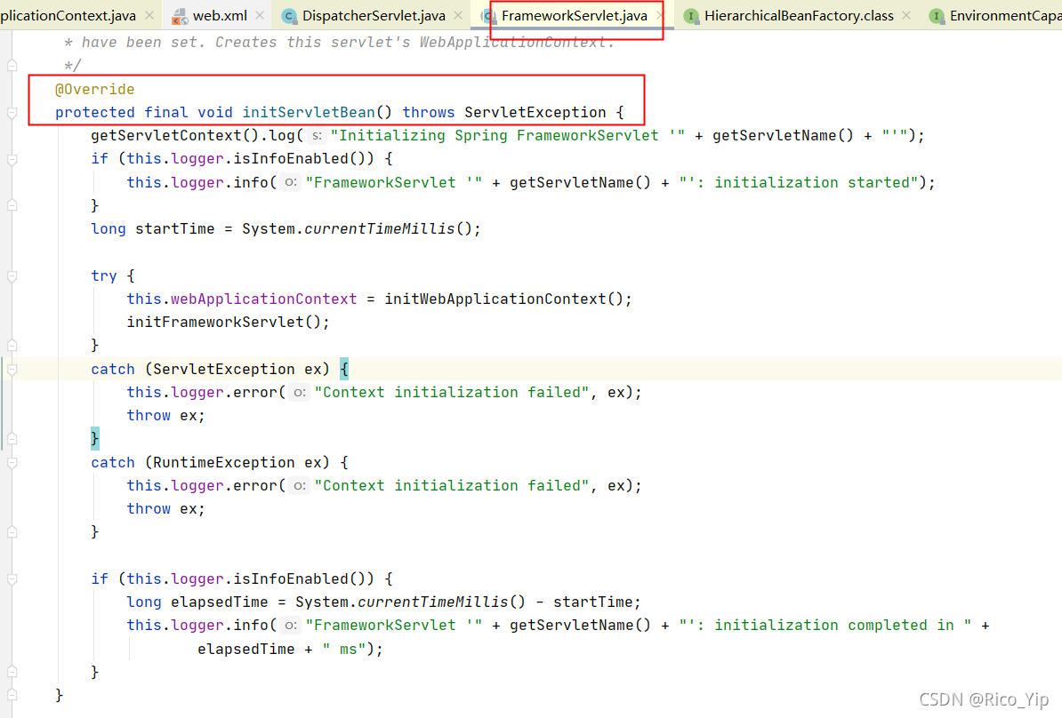Image resolution: width=1062 pixels, height=718 pixels.
Task: Click the 'o:' hint before 'initialization completed' string
Action: point(290,626)
